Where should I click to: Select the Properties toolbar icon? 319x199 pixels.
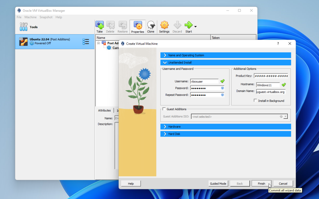(x=138, y=25)
